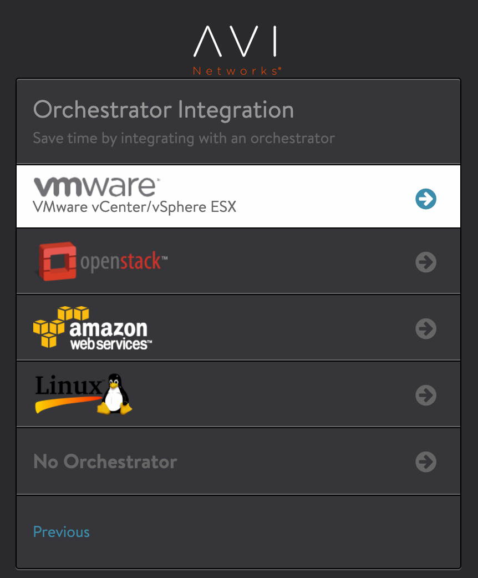The height and width of the screenshot is (578, 478).
Task: Click the 'Save time by integrating' subtitle
Action: pos(184,138)
